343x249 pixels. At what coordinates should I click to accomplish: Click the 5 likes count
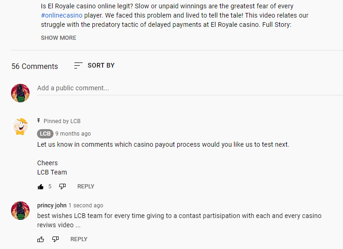(x=50, y=187)
